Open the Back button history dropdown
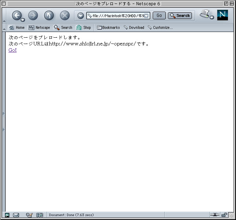The image size is (236, 220). [23, 20]
